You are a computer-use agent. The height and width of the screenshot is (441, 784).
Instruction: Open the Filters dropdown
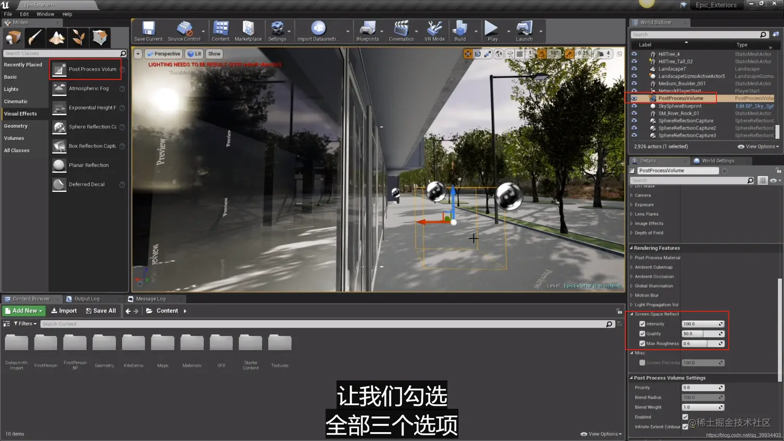(x=25, y=324)
